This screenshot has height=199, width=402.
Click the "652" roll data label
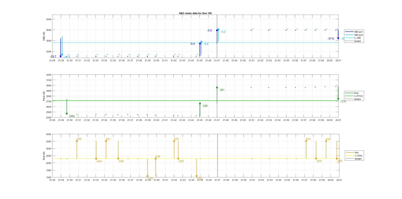[x=176, y=139]
